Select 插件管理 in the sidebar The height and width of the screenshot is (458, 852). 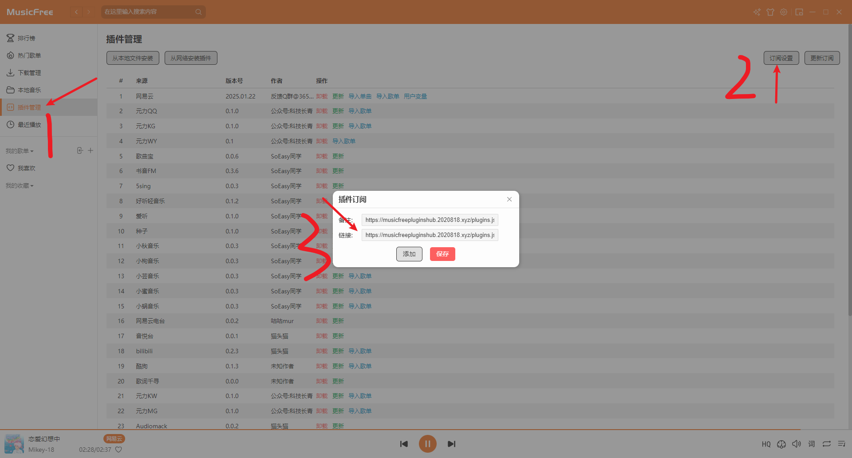point(48,107)
